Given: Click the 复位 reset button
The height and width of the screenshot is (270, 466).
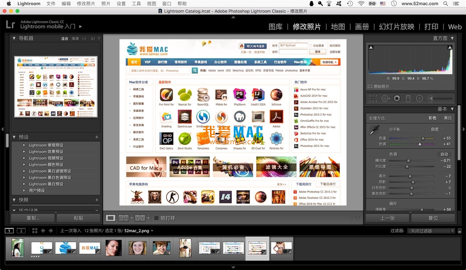Looking at the screenshot, I should coord(433,218).
